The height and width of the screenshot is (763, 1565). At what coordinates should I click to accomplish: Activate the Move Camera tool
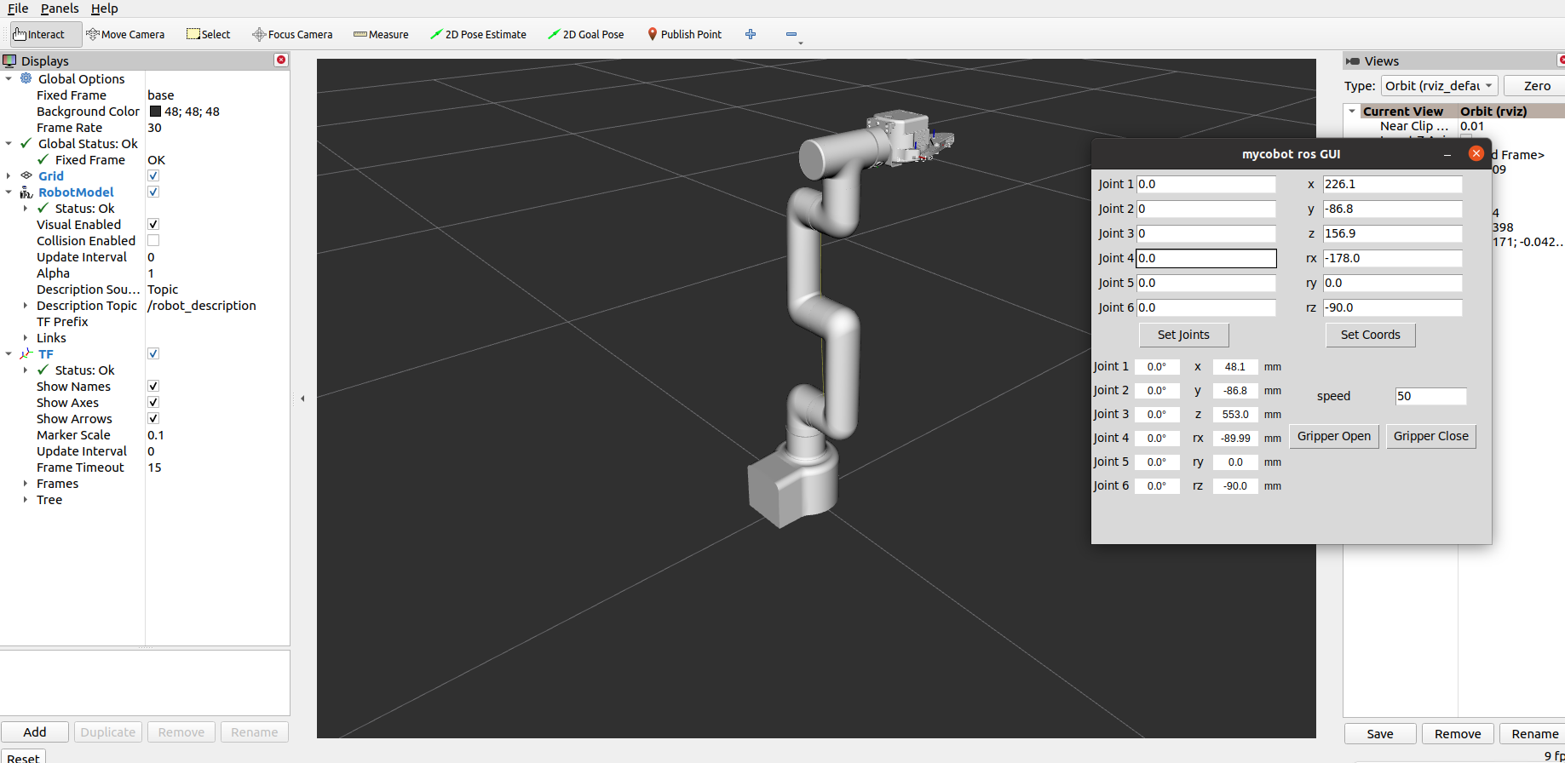coord(125,34)
